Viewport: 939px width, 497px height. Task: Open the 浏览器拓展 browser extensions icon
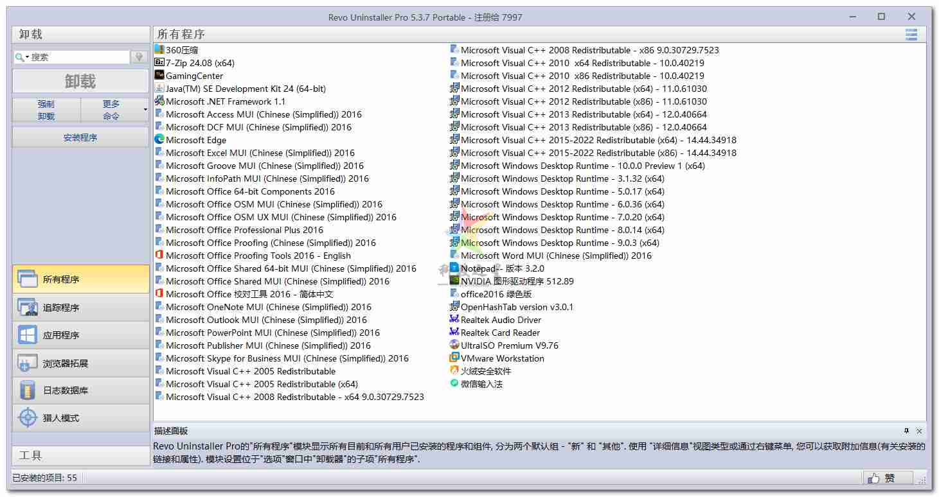[x=28, y=363]
